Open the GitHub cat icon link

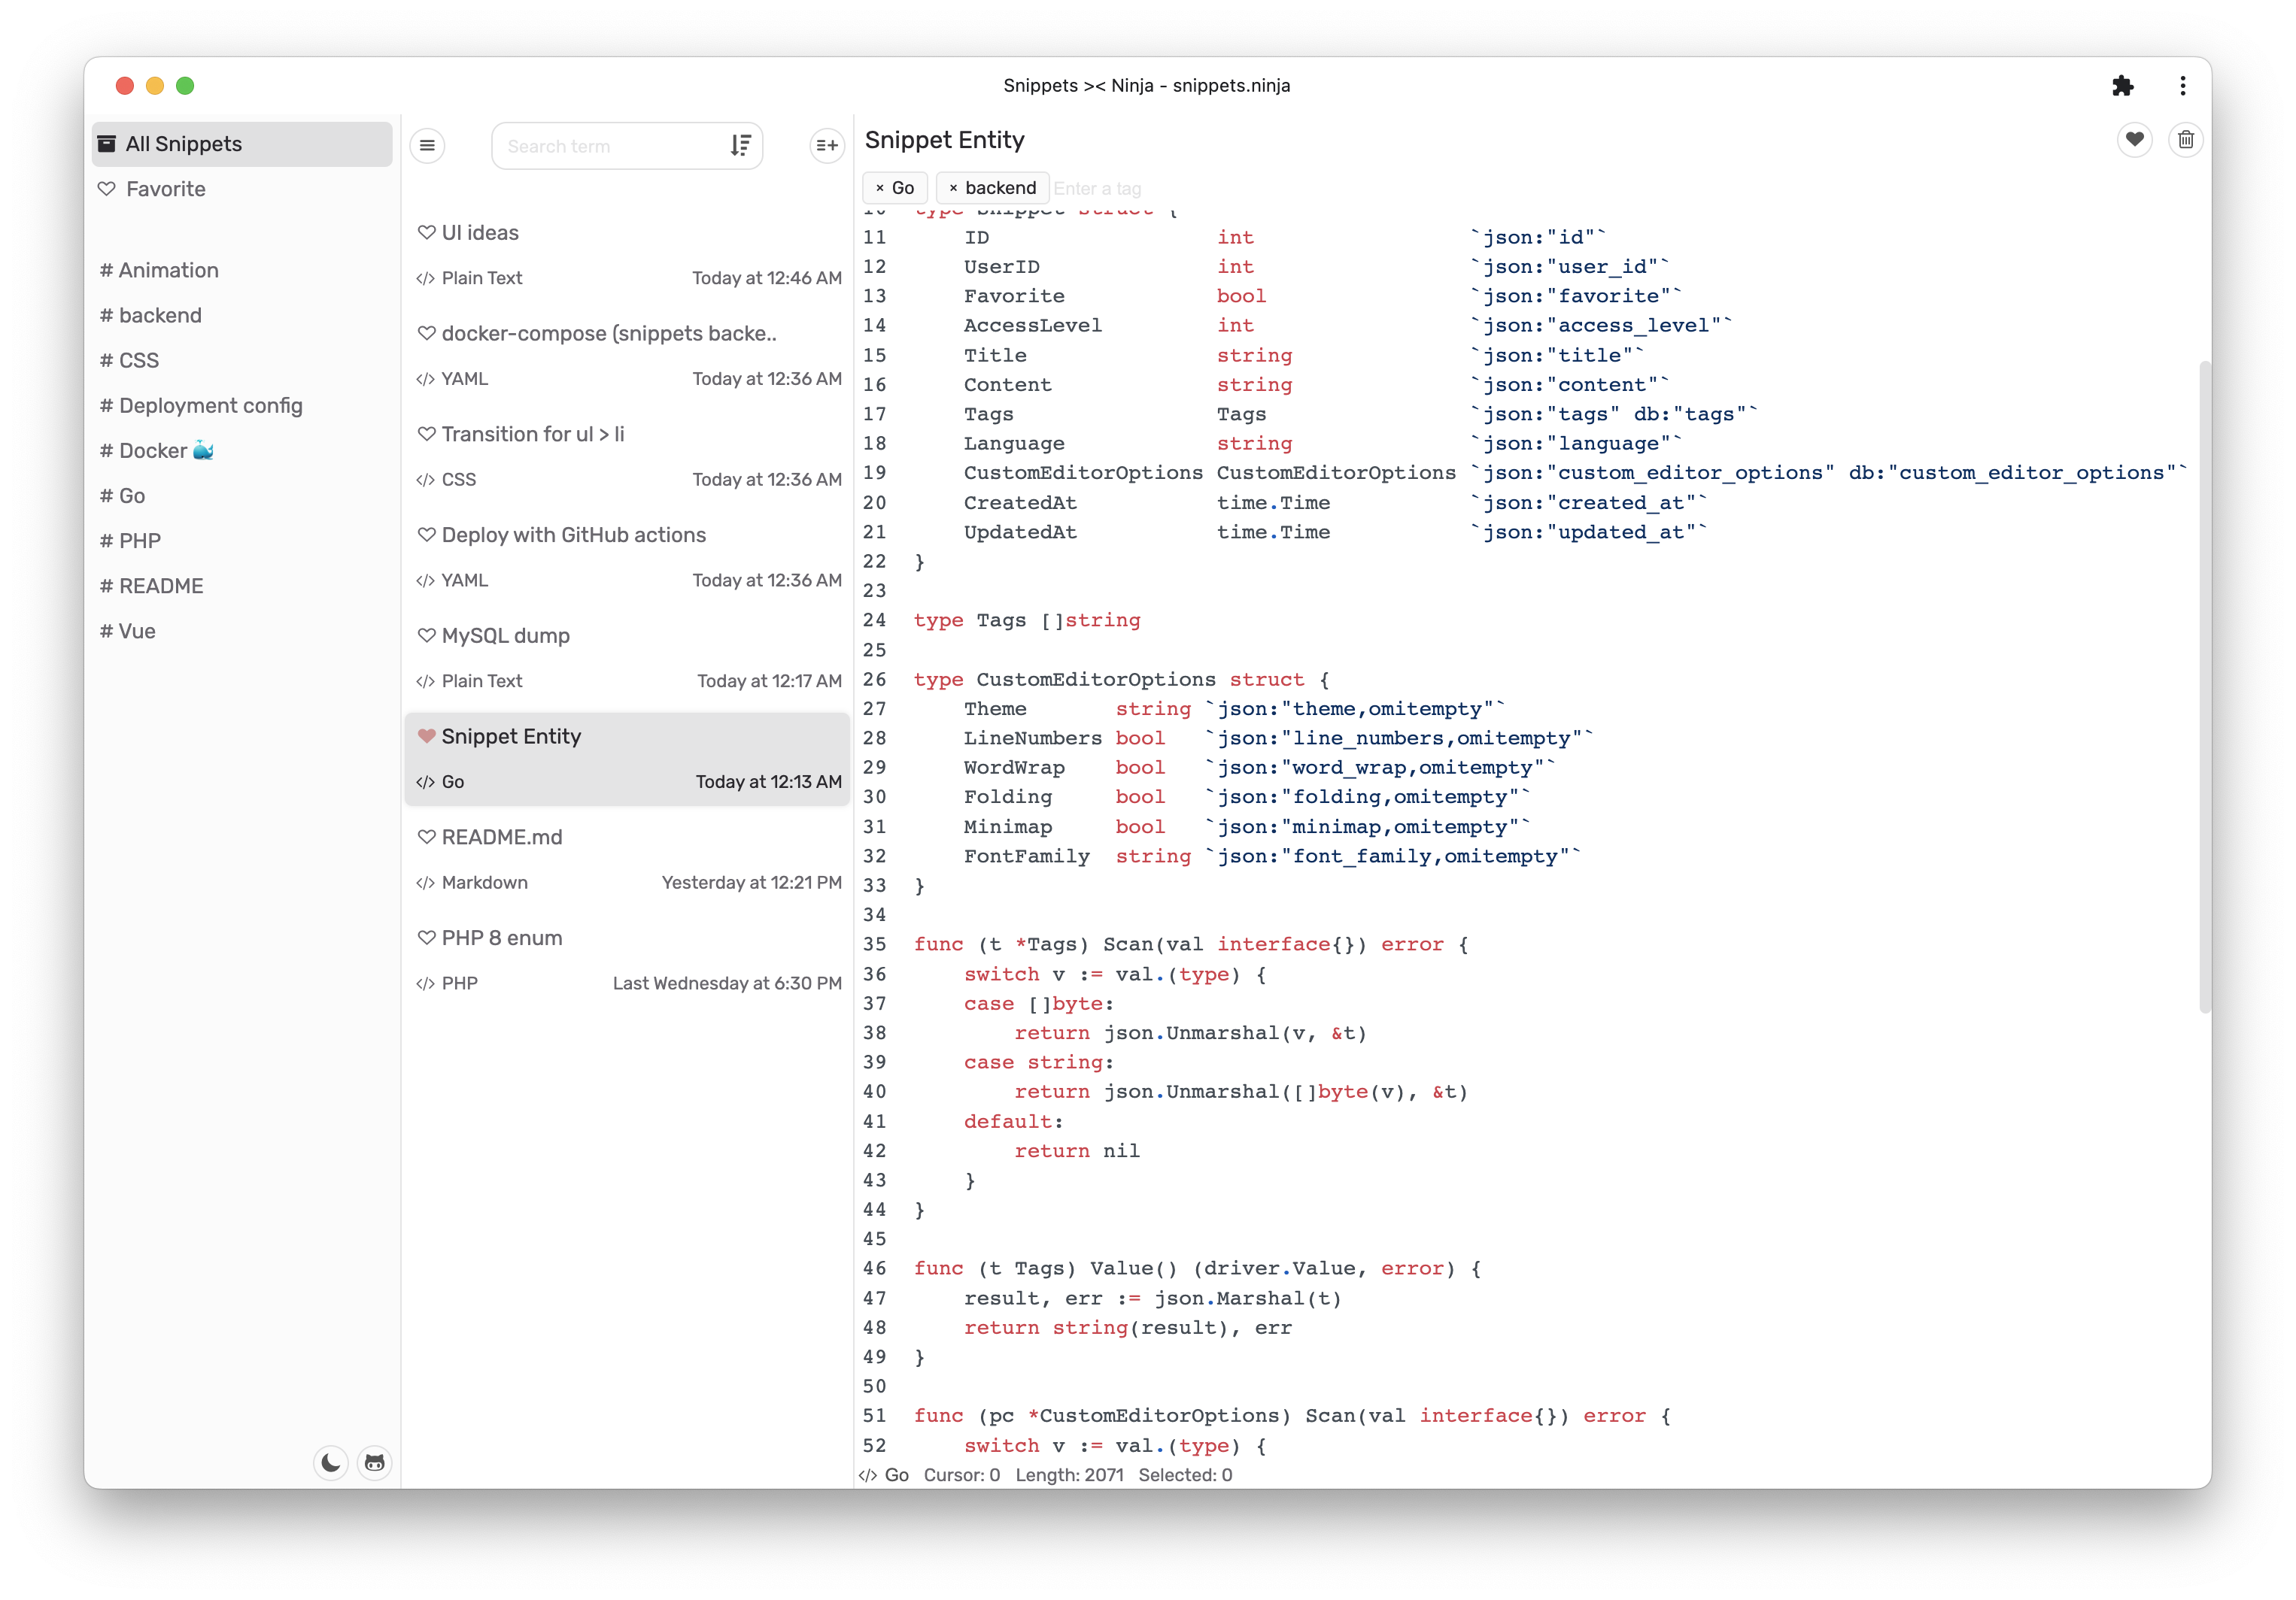click(x=375, y=1462)
